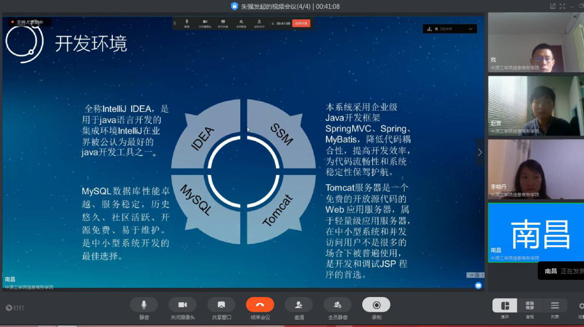Mute the microphone with 静音 button
This screenshot has height=327, width=584.
pos(144,305)
